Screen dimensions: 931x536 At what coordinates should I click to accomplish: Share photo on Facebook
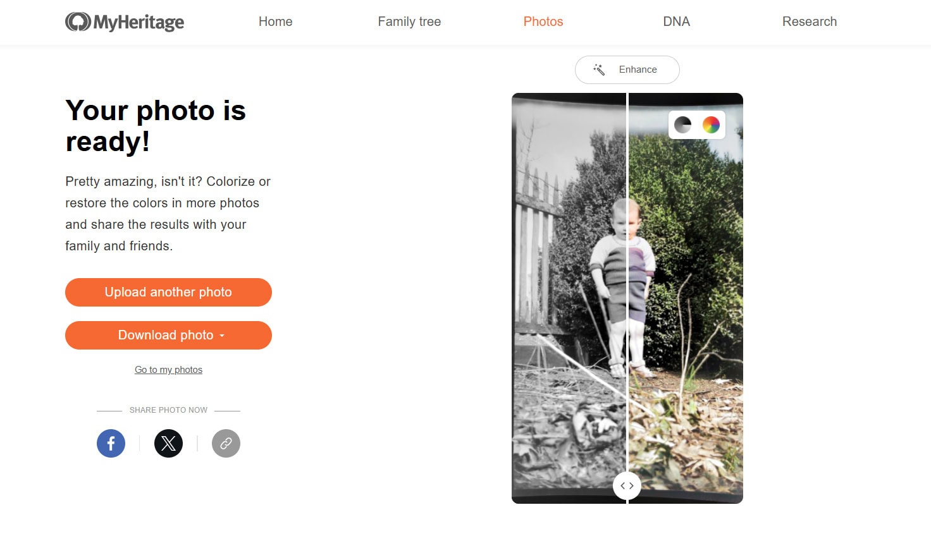click(111, 443)
